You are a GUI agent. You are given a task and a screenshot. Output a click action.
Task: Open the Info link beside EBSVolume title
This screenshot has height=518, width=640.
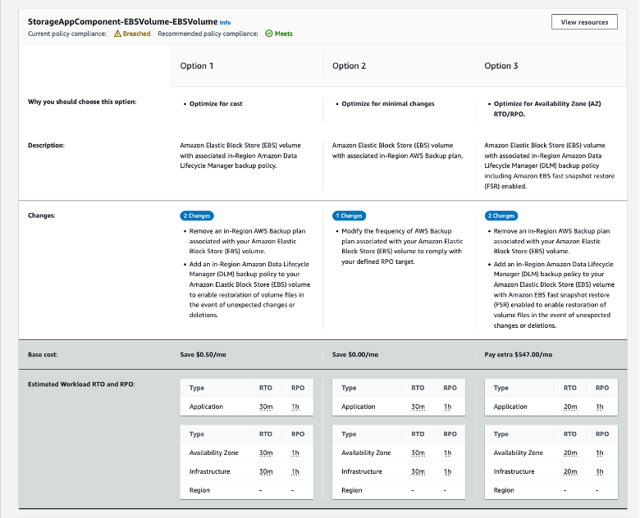click(225, 22)
